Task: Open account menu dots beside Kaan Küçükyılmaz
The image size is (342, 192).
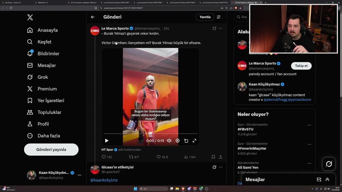Action: [79, 175]
